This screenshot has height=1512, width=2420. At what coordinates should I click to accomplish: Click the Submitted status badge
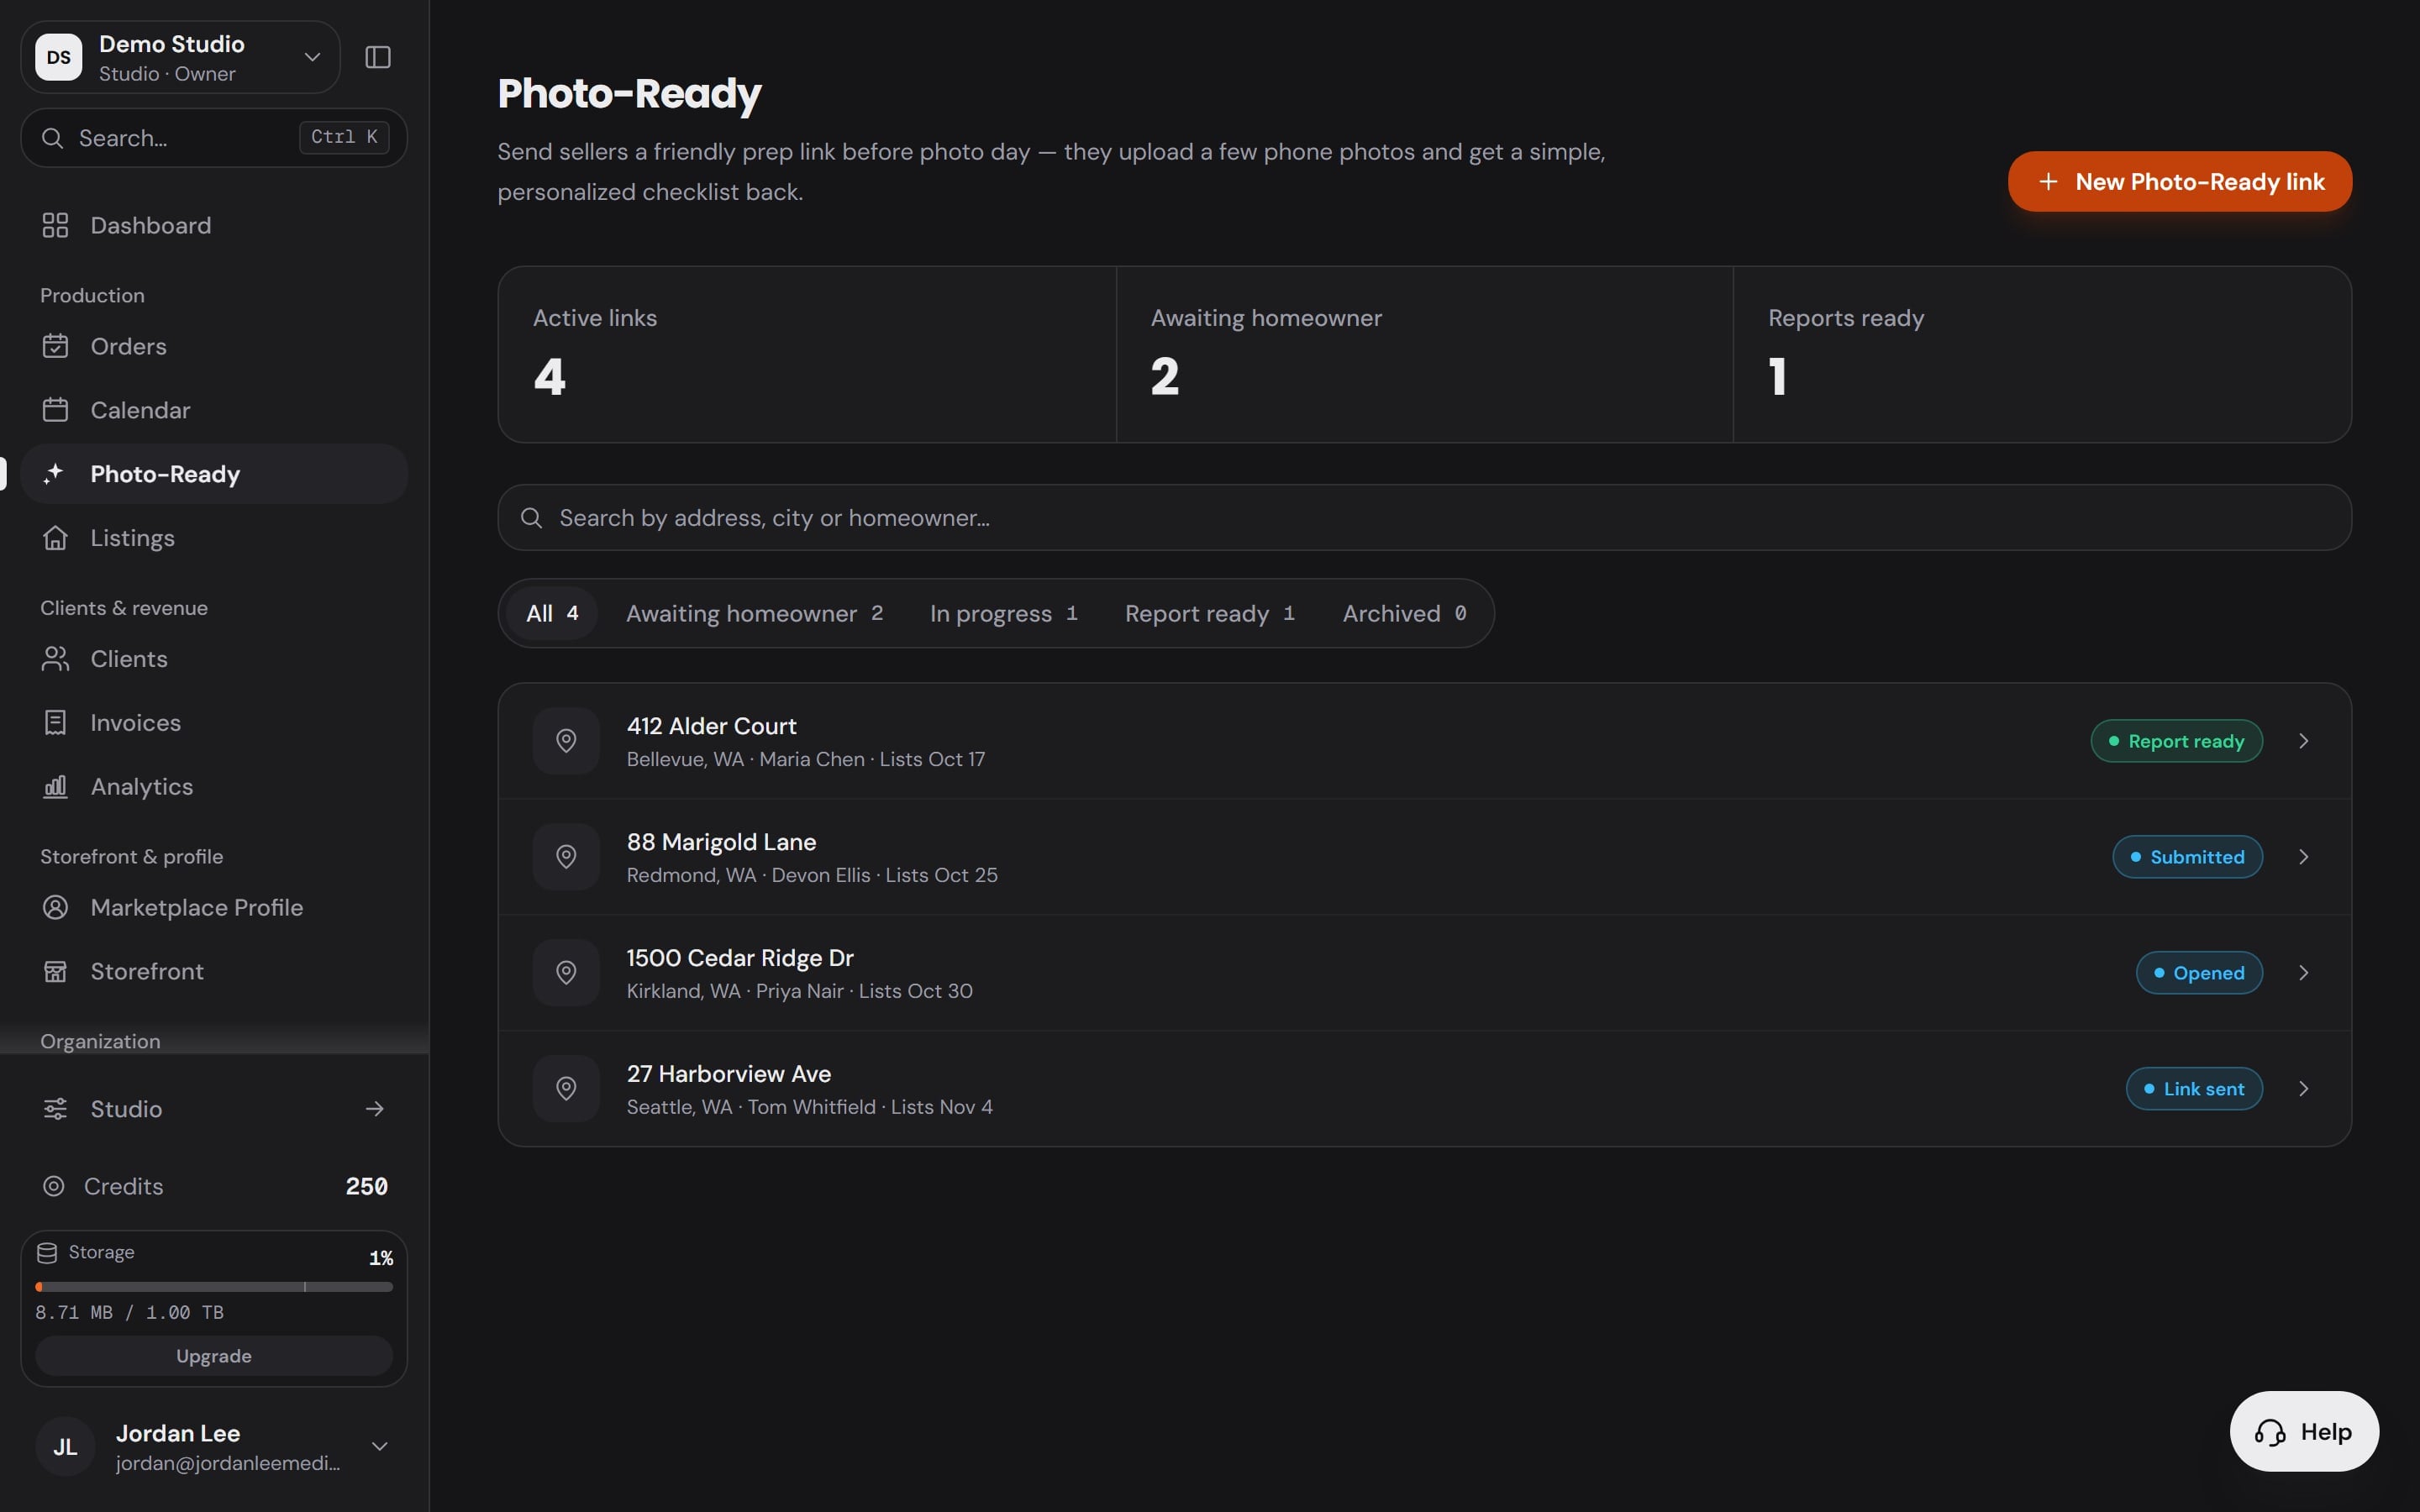[2187, 857]
